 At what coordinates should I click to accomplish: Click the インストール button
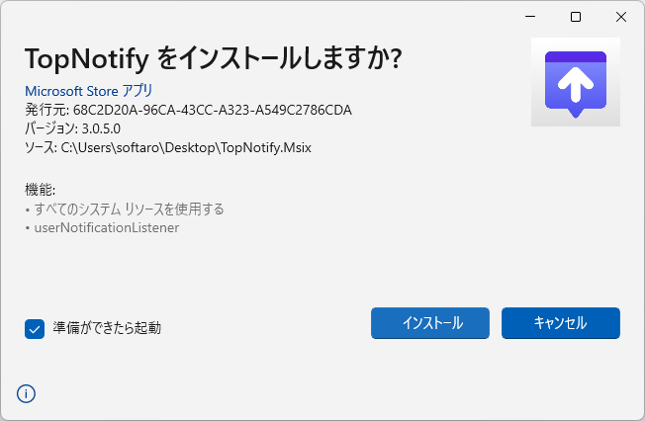(430, 323)
